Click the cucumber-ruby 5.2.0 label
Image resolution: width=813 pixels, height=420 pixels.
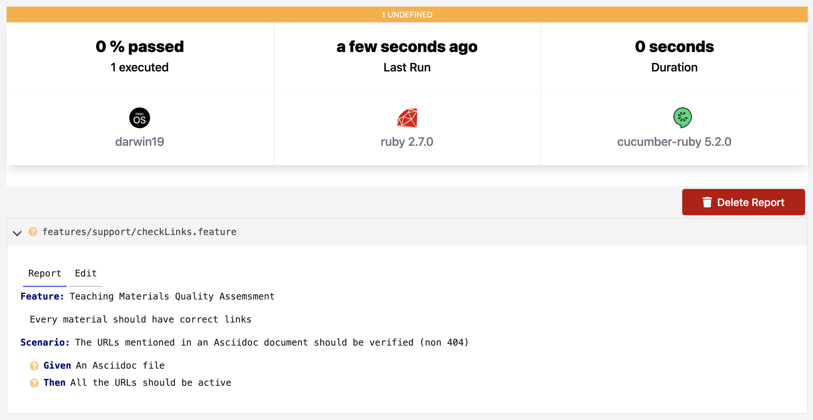click(674, 142)
